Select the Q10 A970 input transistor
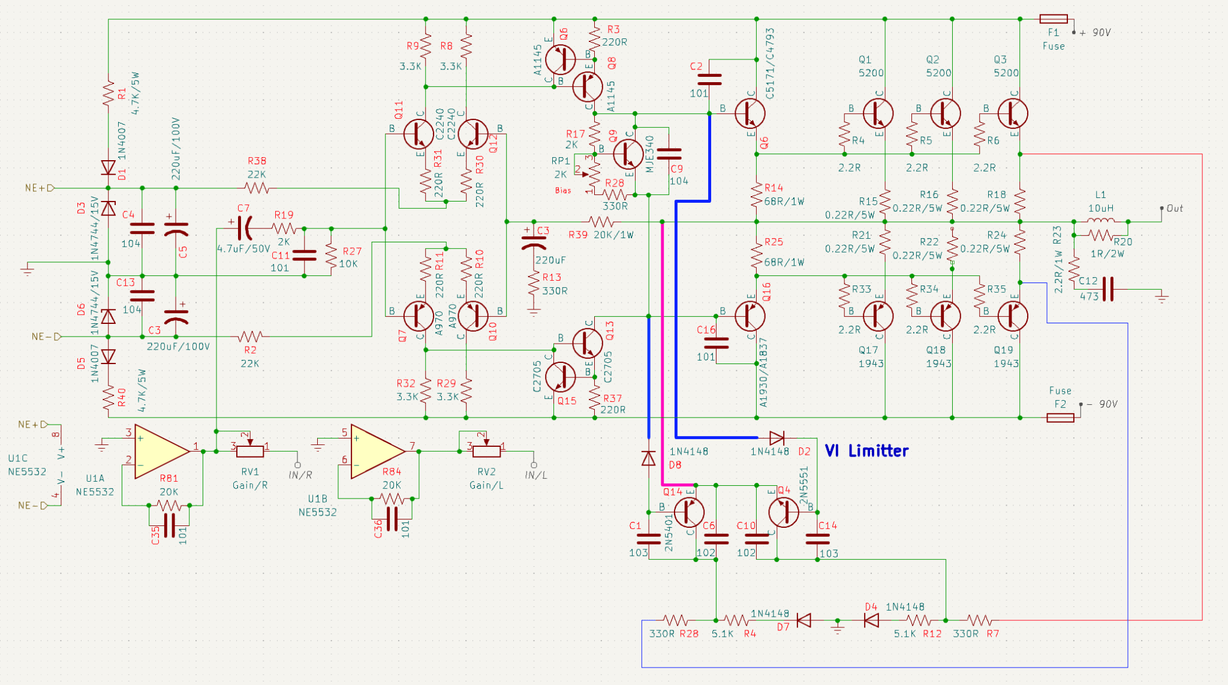Image resolution: width=1228 pixels, height=685 pixels. pos(473,316)
